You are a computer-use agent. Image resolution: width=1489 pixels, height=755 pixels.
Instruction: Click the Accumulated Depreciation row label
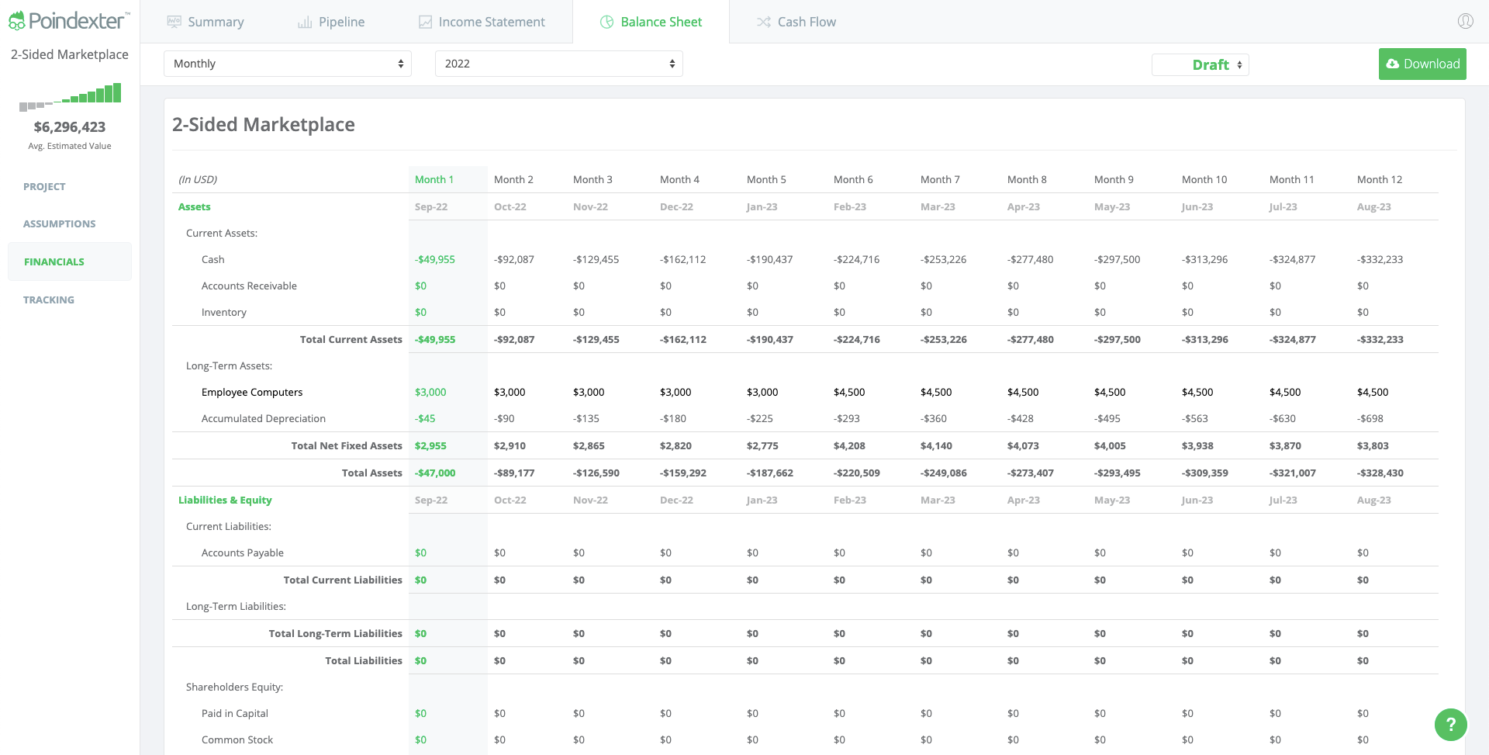click(264, 418)
